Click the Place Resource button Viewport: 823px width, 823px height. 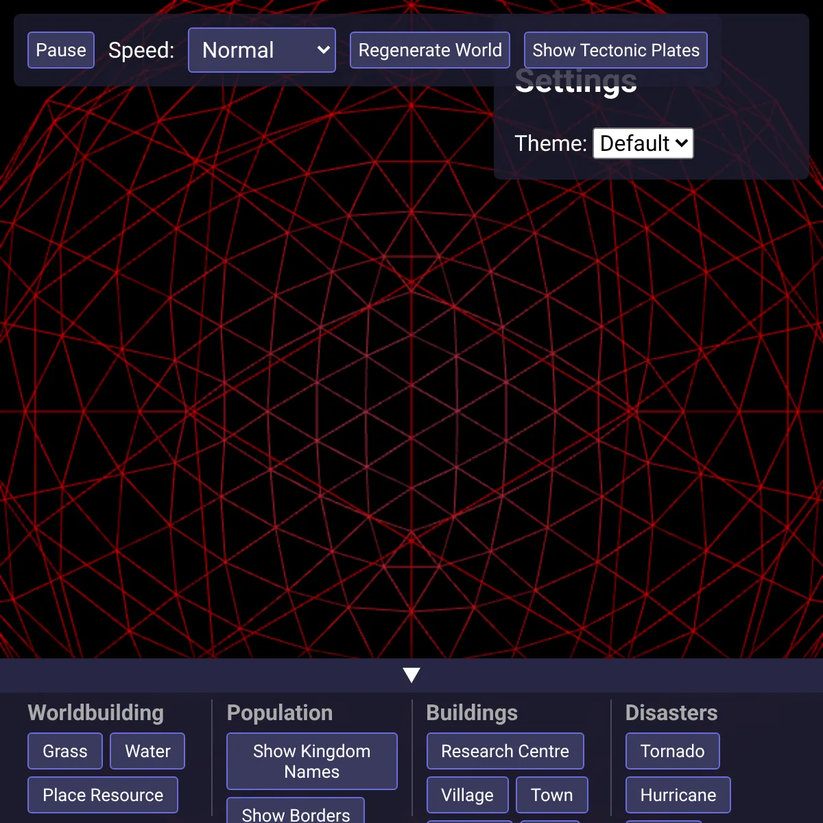(103, 795)
